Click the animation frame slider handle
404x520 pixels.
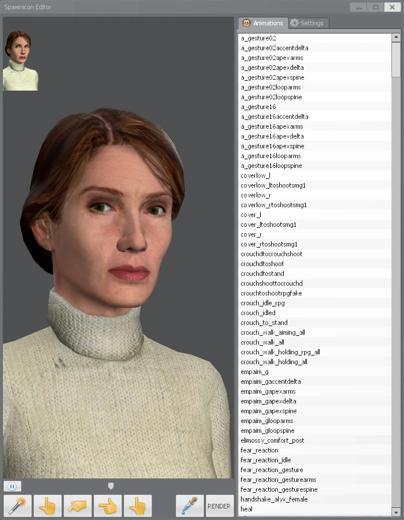[x=111, y=486]
